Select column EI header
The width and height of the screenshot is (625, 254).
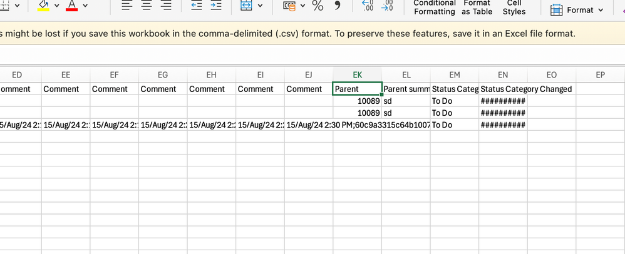(261, 75)
